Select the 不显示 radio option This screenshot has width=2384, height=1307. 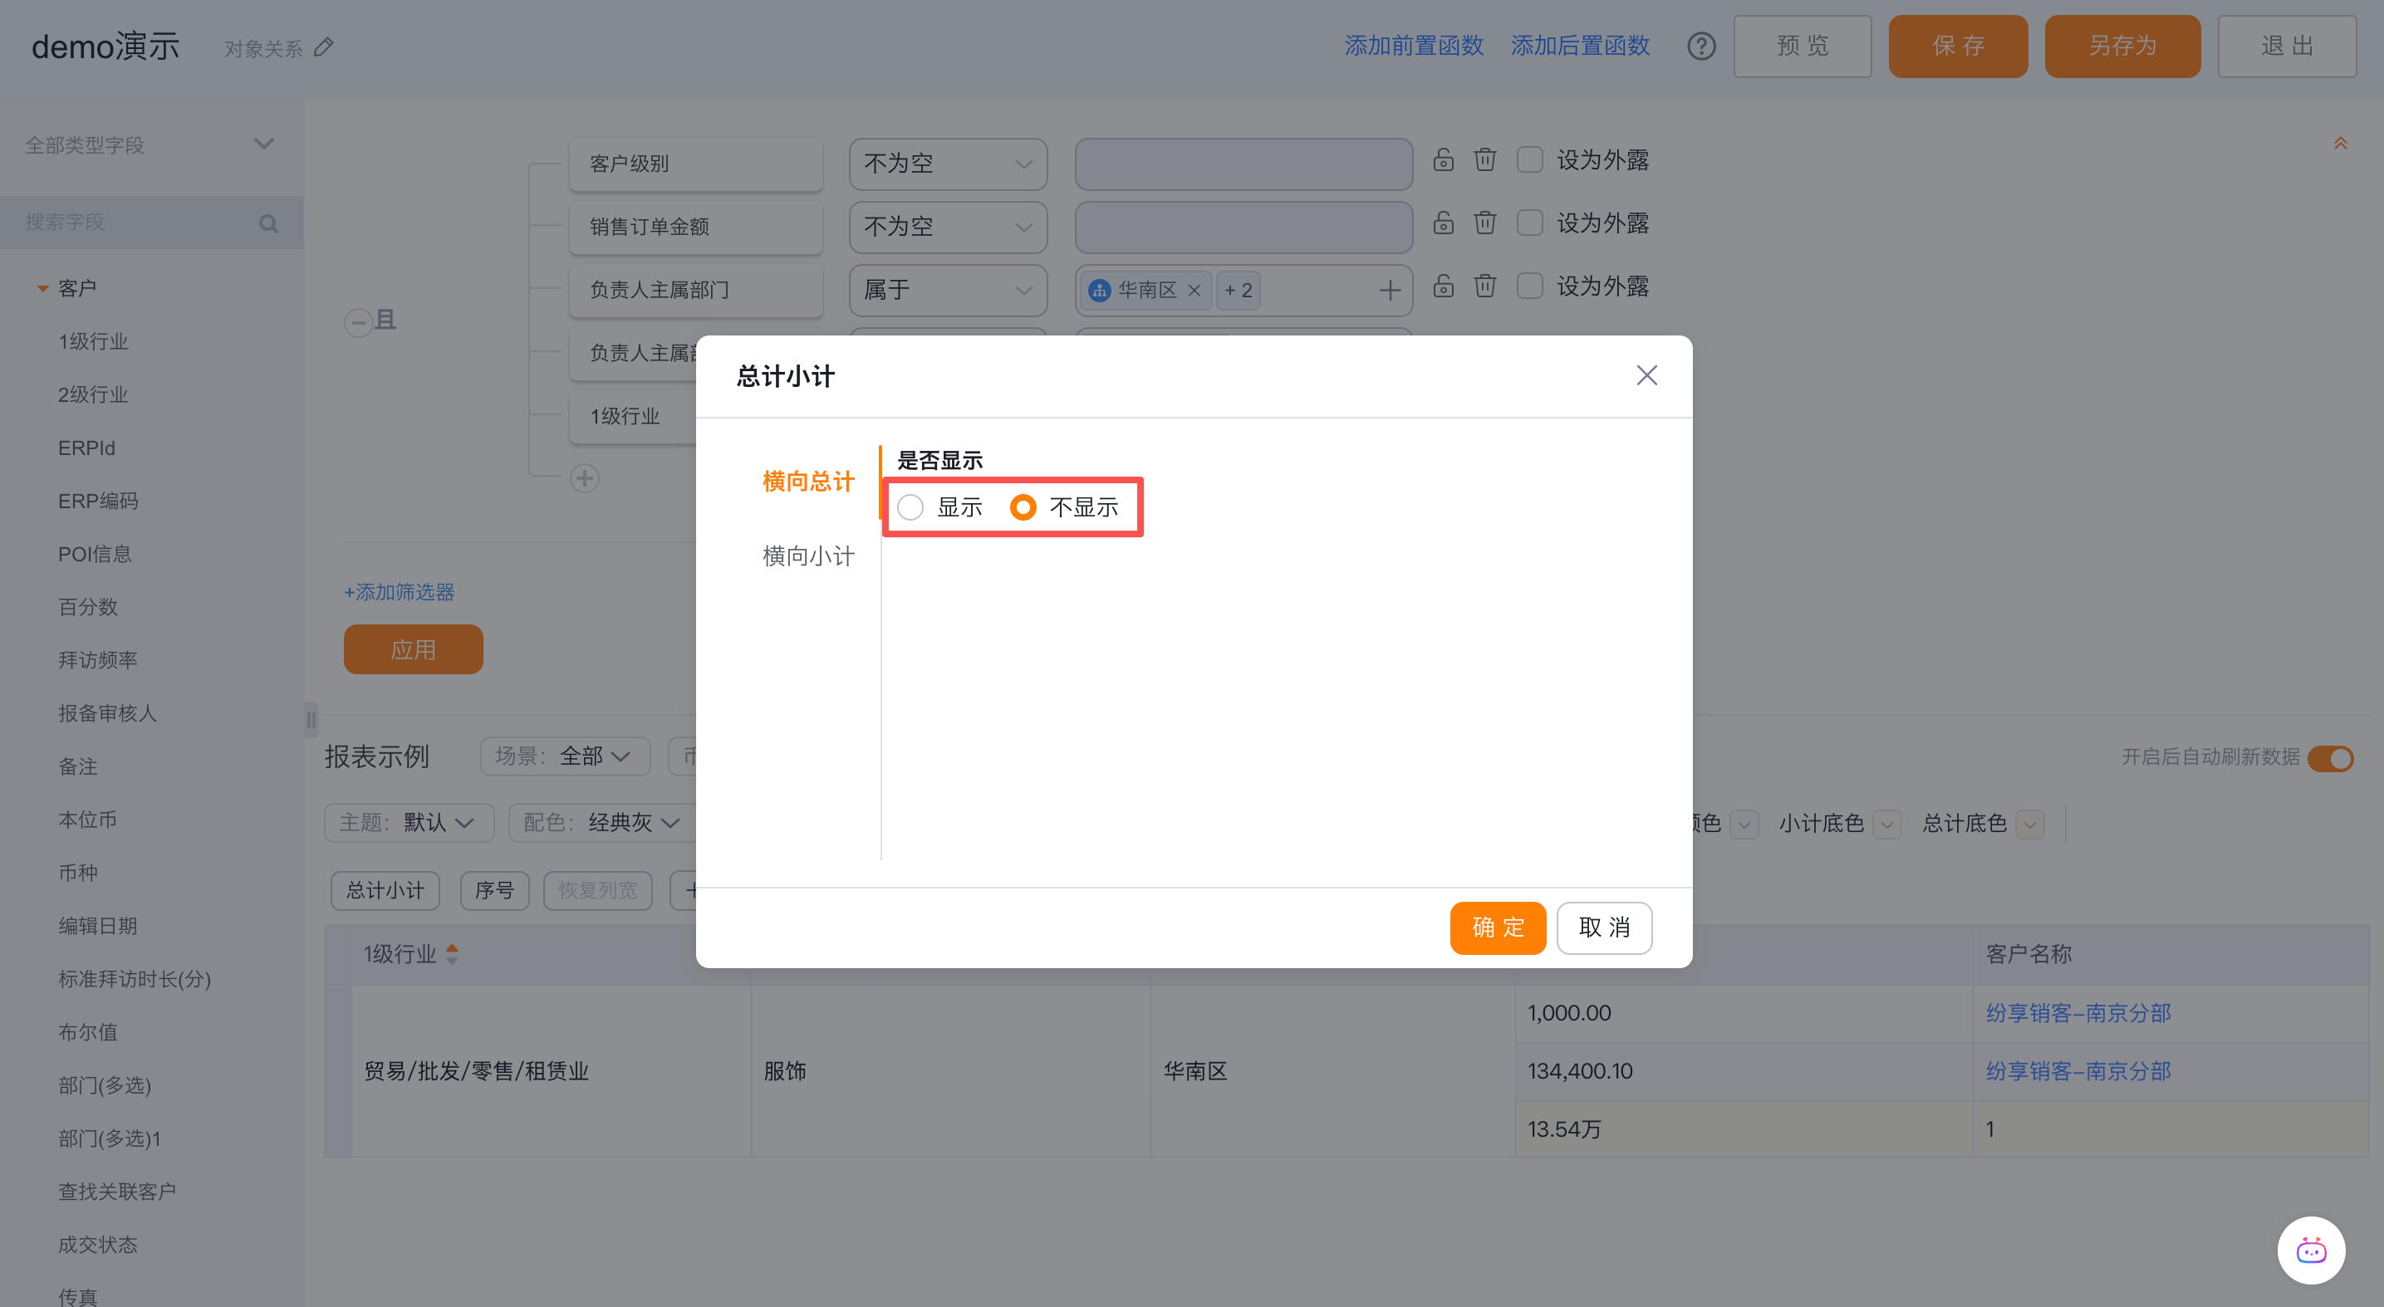[x=1023, y=507]
